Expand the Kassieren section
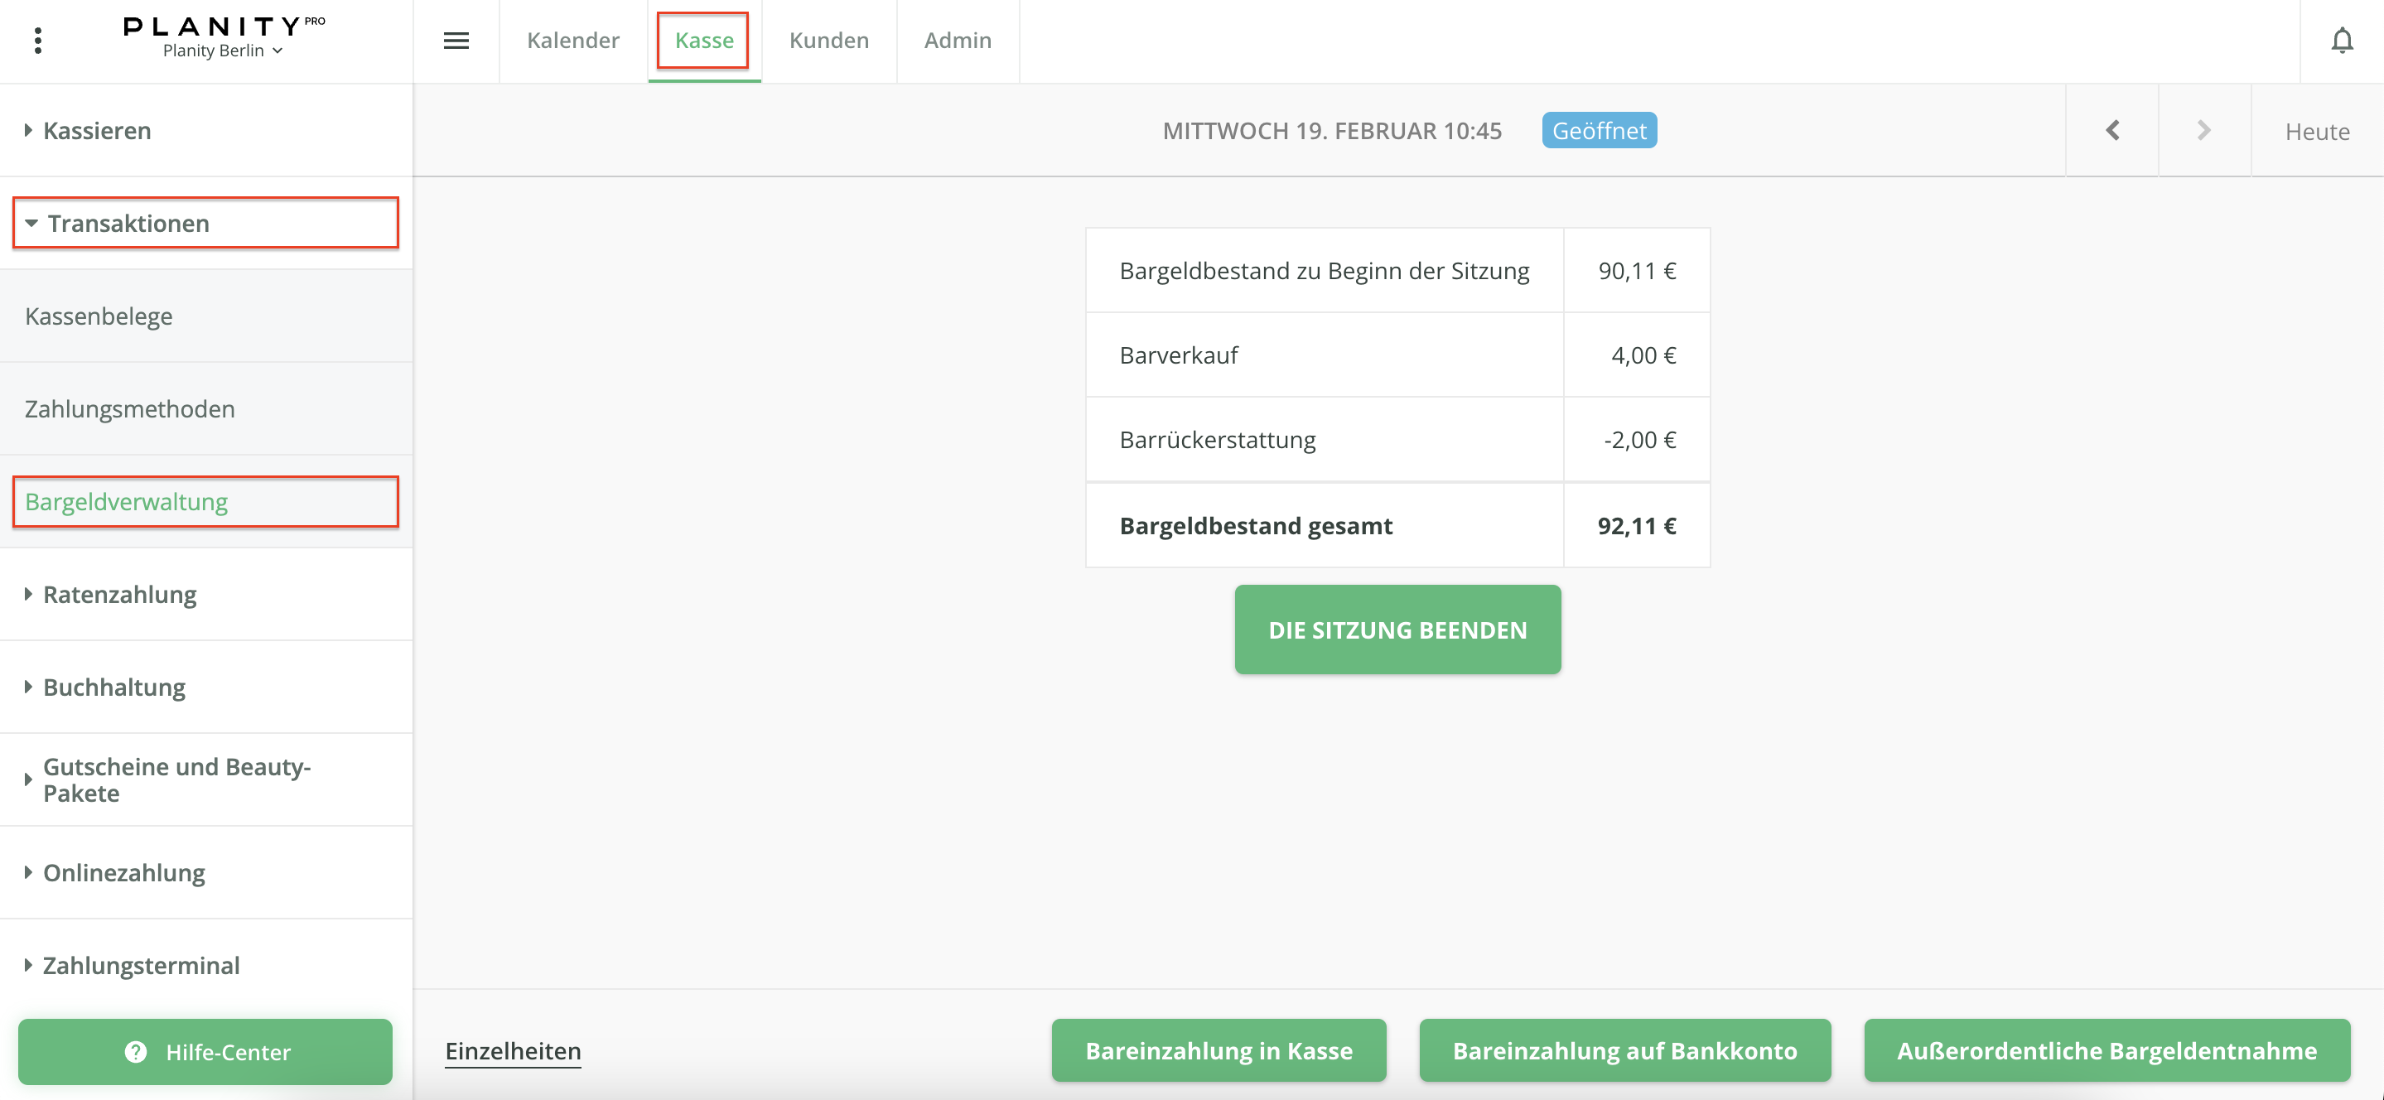This screenshot has width=2384, height=1100. pos(96,130)
